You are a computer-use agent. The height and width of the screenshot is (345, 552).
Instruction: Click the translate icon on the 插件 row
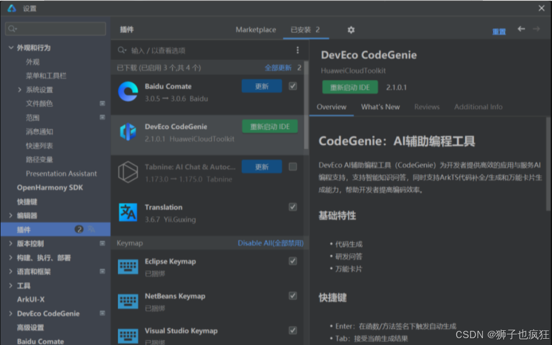(92, 229)
